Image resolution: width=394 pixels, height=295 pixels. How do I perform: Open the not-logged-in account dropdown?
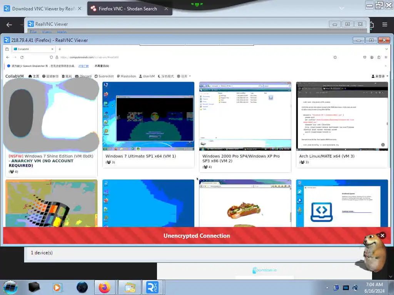[x=380, y=76]
